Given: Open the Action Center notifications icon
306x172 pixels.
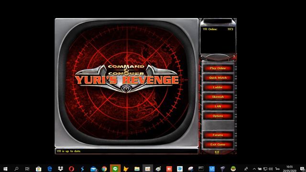Looking at the screenshot, I should (302, 169).
